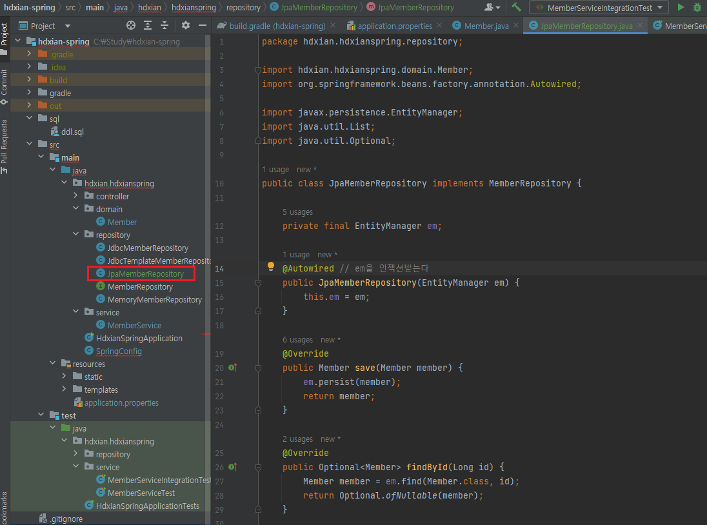Click the intention light bulb on line 14

[270, 267]
